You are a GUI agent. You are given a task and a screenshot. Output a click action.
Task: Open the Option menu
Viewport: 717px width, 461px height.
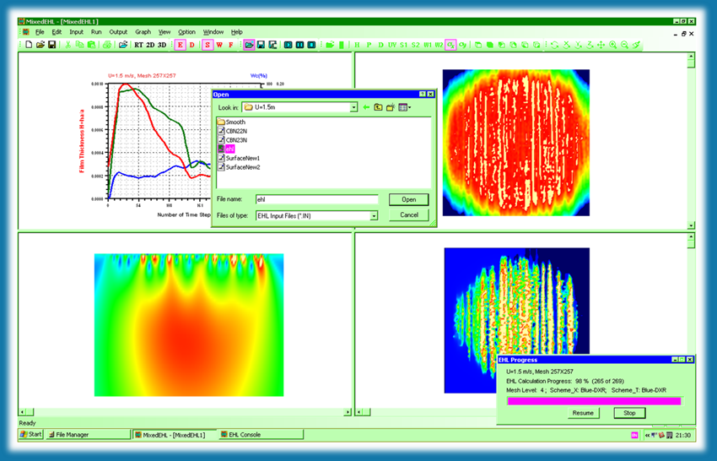coord(186,32)
